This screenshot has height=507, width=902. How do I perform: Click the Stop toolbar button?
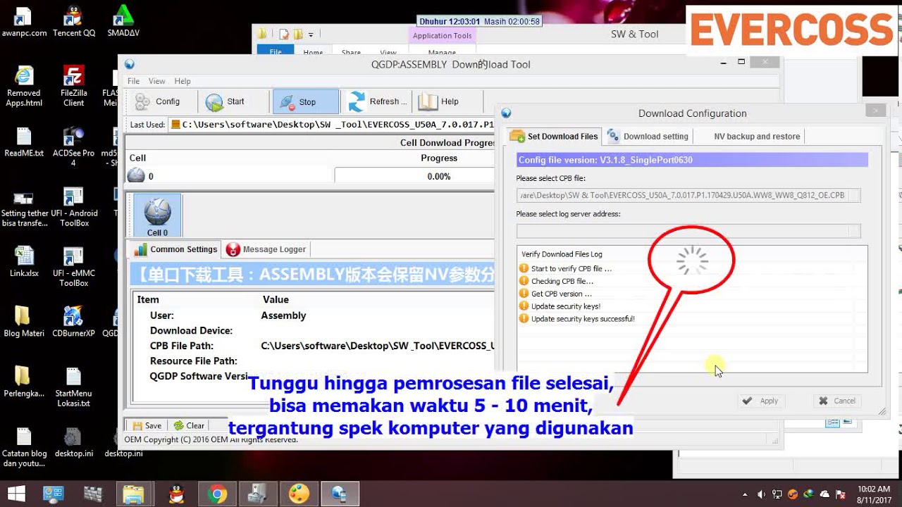pyautogui.click(x=306, y=102)
